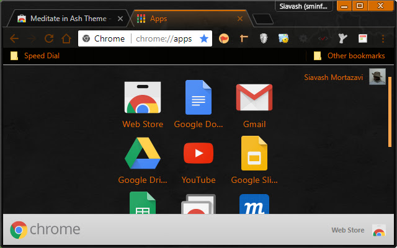Close the Apps tab
Screen dimensions: 397x248
[240, 19]
